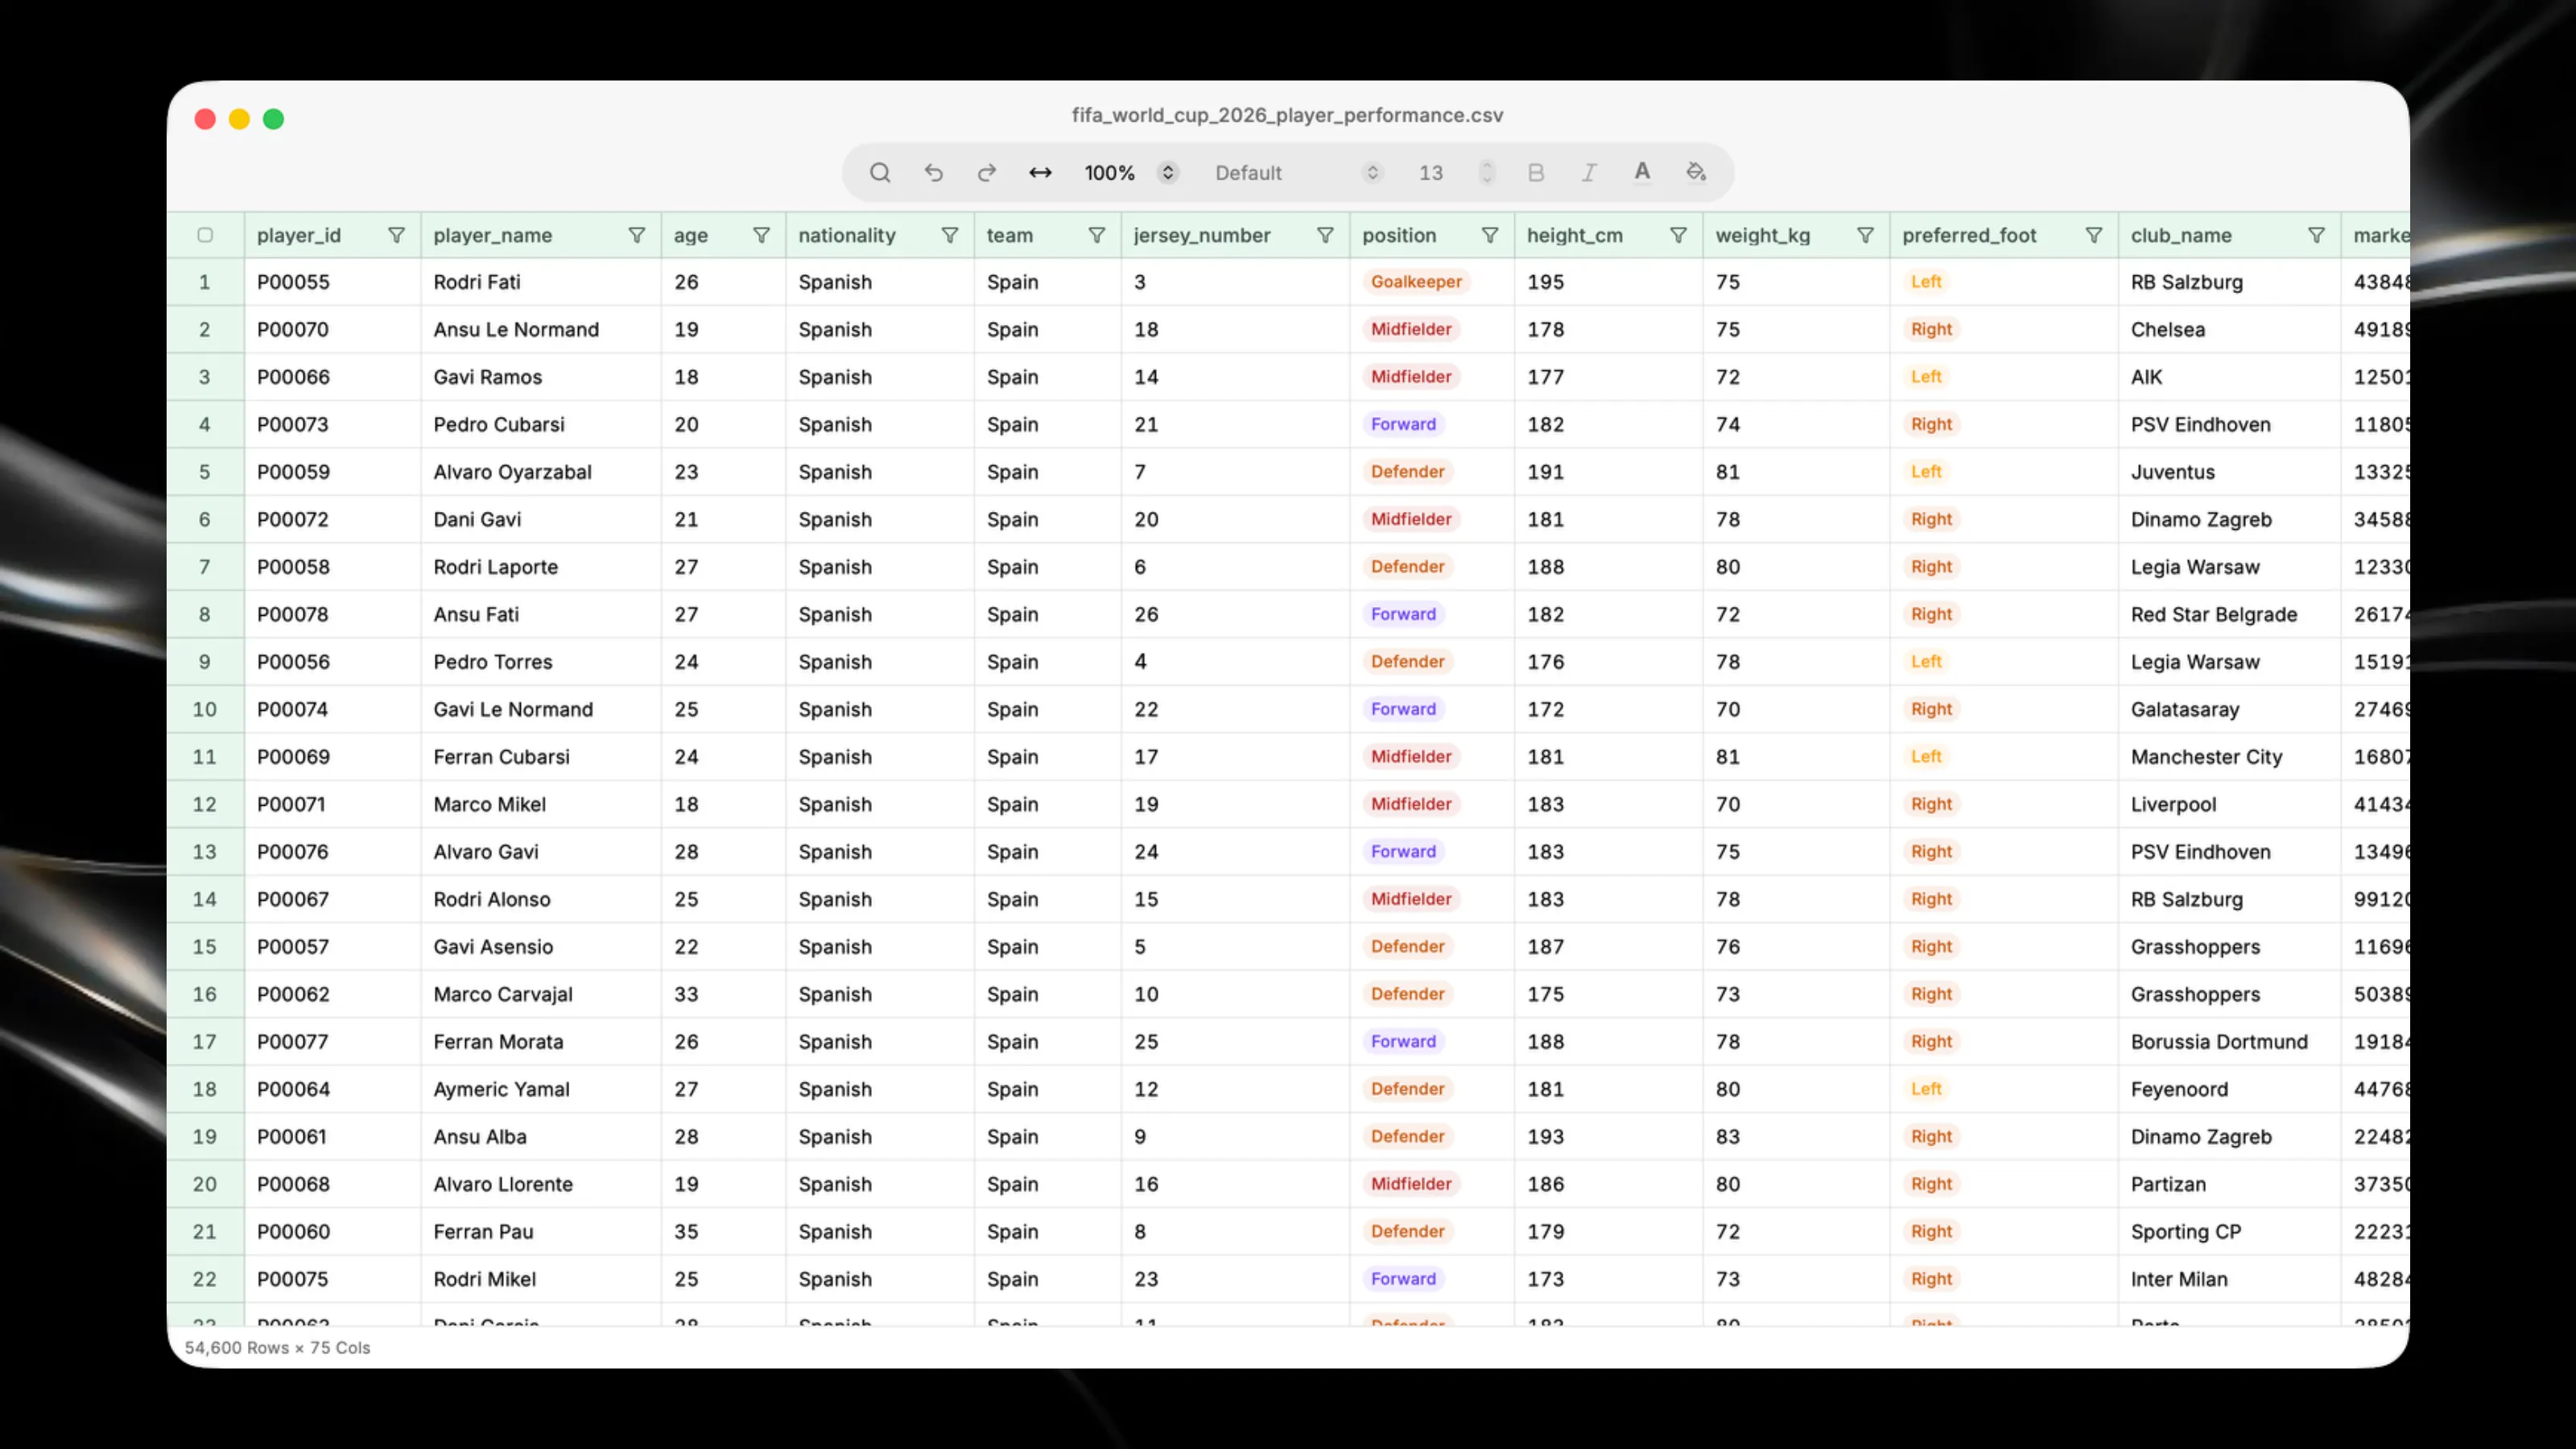
Task: Filter the club_name column
Action: (x=2316, y=235)
